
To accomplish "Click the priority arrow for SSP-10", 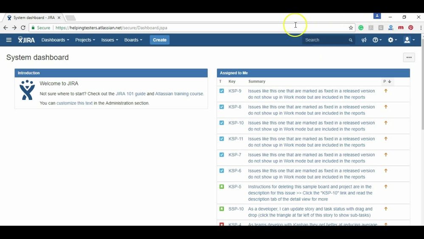I will coord(386,209).
